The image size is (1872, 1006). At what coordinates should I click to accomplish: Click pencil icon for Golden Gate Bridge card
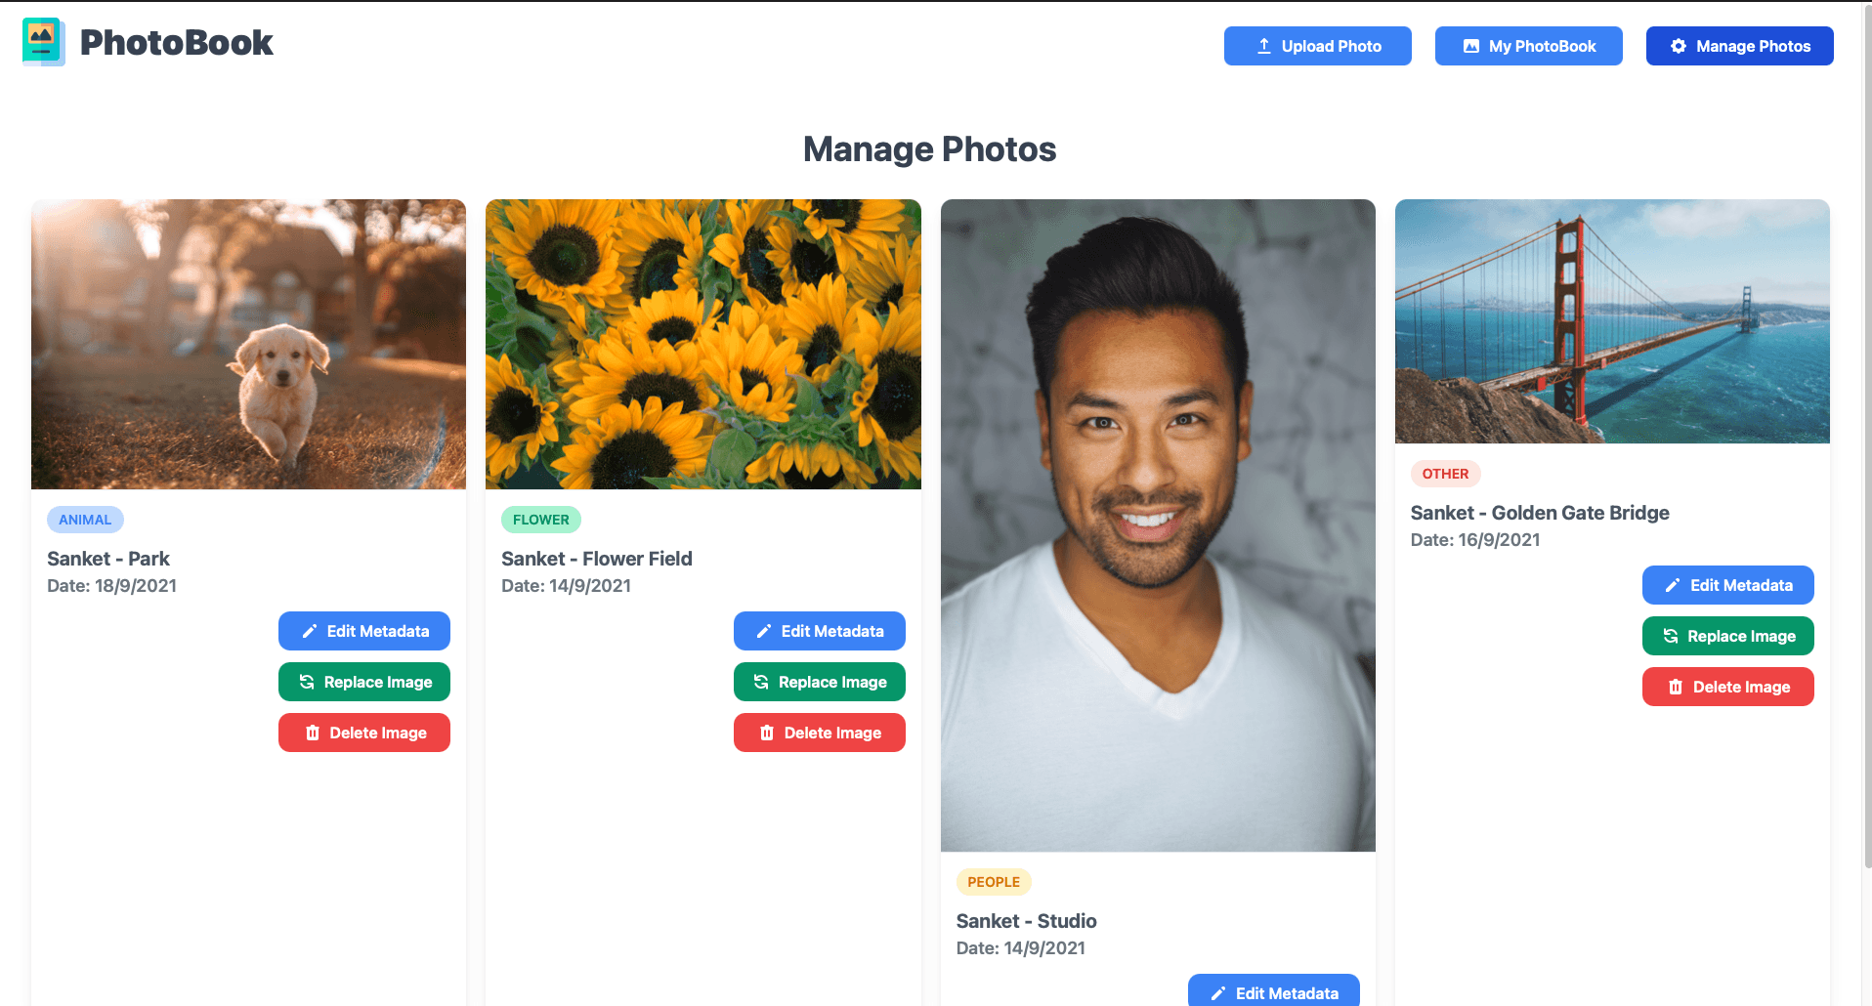tap(1673, 585)
